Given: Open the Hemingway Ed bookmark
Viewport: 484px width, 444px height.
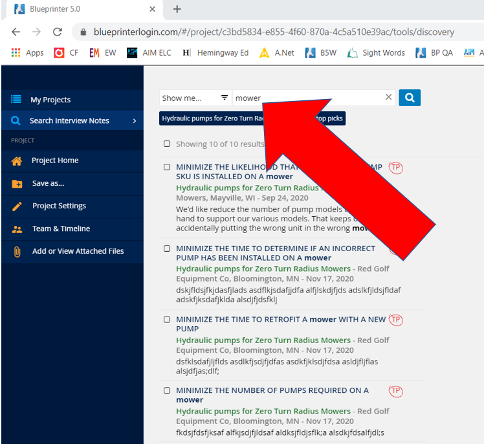Looking at the screenshot, I should pos(215,53).
